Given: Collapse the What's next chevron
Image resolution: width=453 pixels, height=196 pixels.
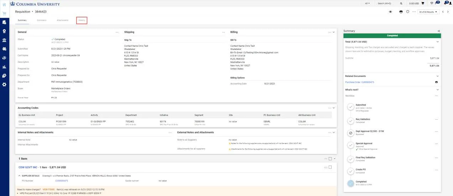Looking at the screenshot, I should coord(438,89).
